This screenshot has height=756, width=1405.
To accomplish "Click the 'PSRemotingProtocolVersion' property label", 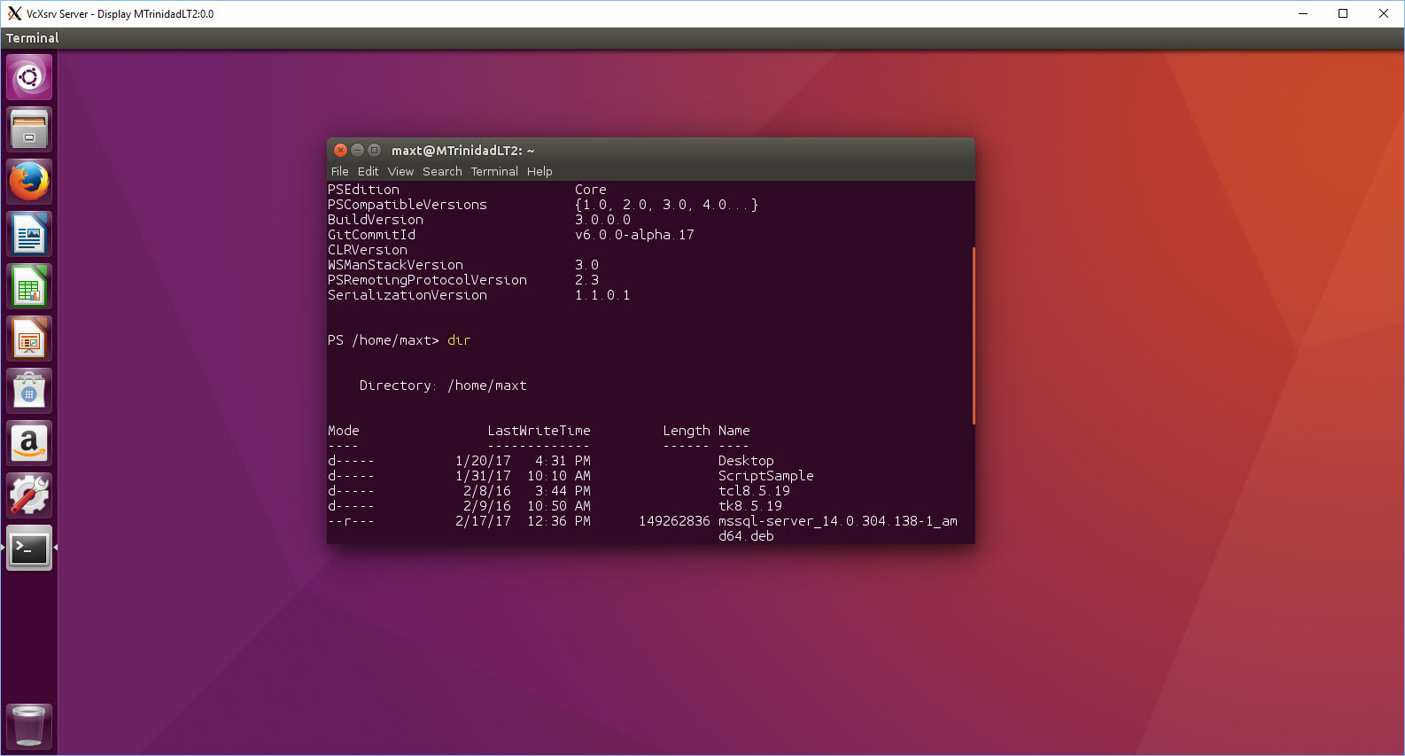I will [x=427, y=280].
